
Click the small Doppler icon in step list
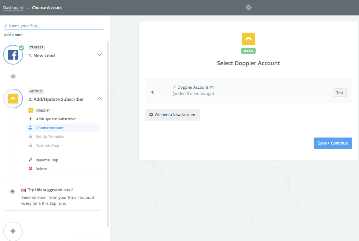31,111
